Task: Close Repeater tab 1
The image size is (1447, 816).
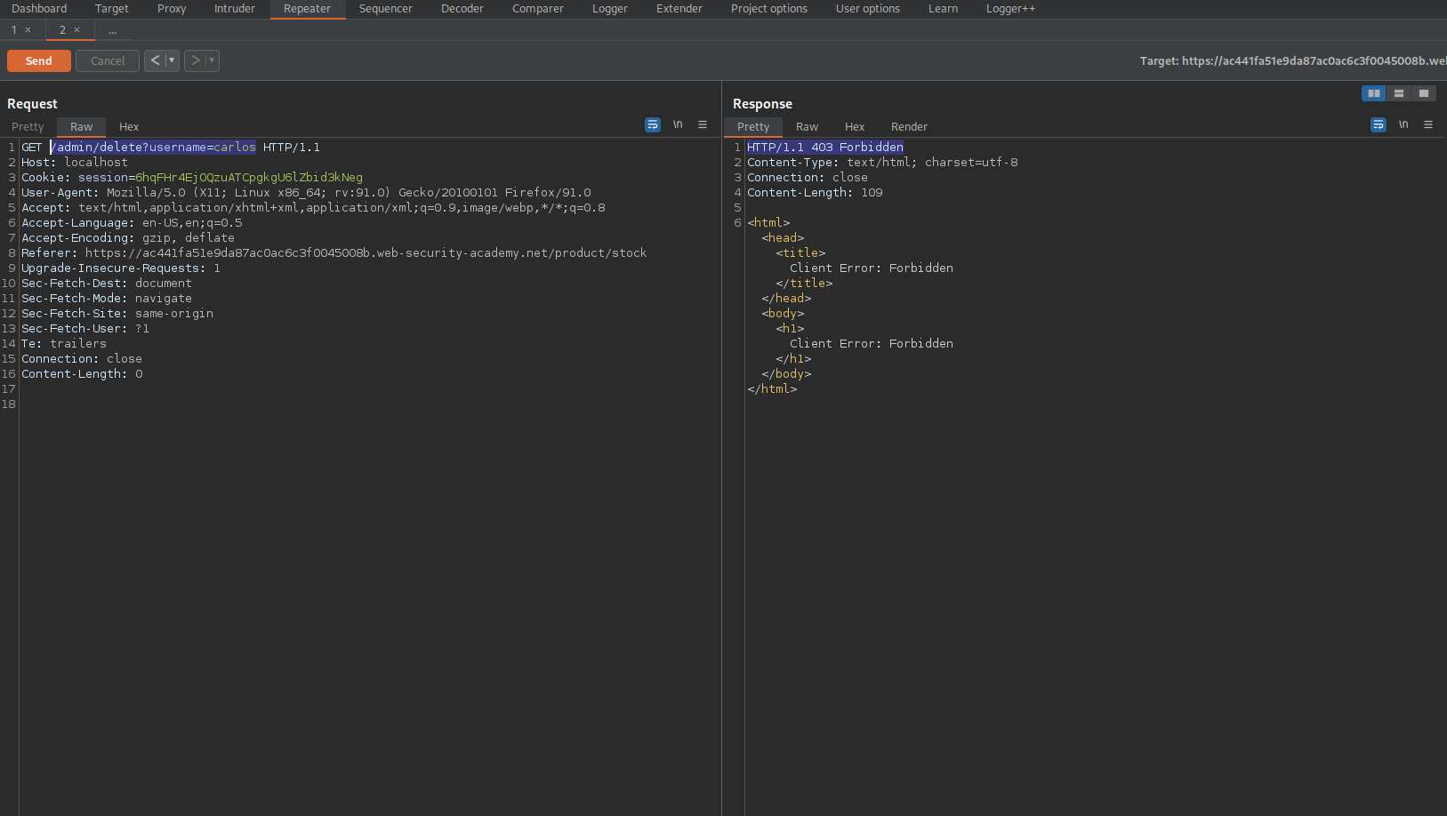Action: point(28,30)
